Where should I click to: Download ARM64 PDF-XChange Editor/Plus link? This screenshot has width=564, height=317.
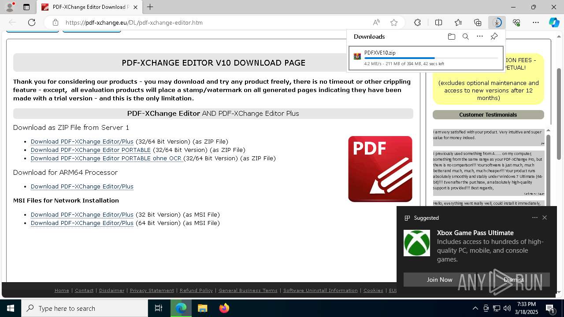(82, 186)
